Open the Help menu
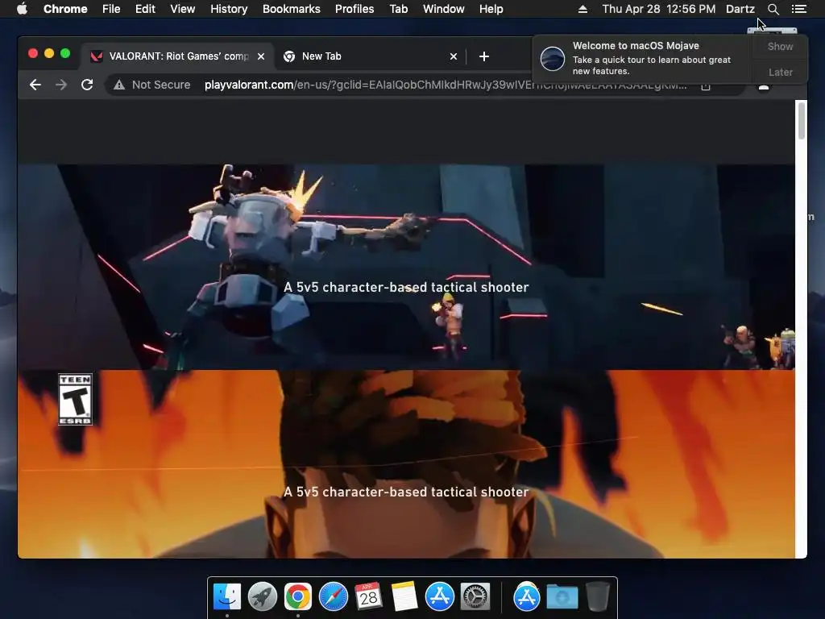The width and height of the screenshot is (825, 619). pos(491,9)
